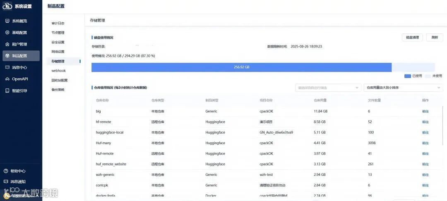Screen dimensions: 447x201
Task: Open the 审计日志 submenu item
Action: (58, 23)
